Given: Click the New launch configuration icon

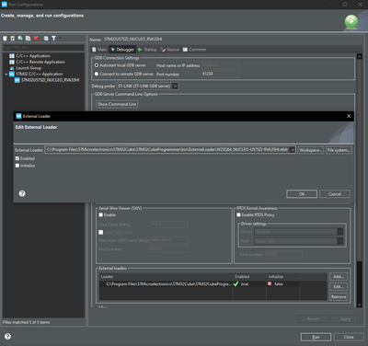Looking at the screenshot, I should pos(5,39).
